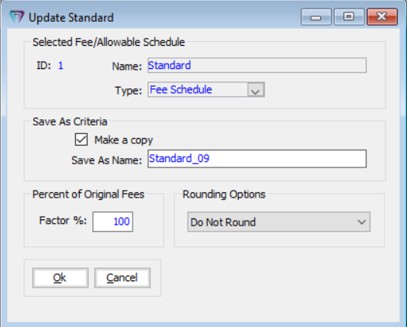Confirm with the Ok button
The height and width of the screenshot is (327, 407).
tap(60, 278)
